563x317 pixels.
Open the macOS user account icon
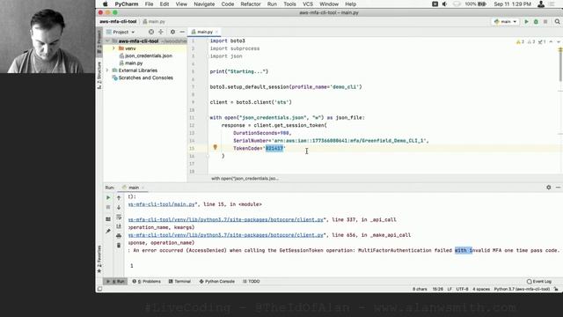pyautogui.click(x=541, y=4)
